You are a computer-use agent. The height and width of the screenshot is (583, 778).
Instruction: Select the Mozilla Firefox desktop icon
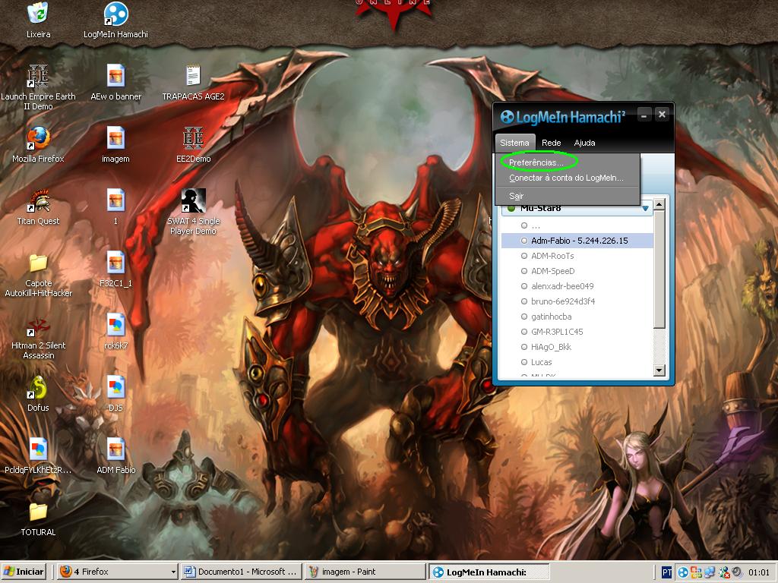[38, 139]
